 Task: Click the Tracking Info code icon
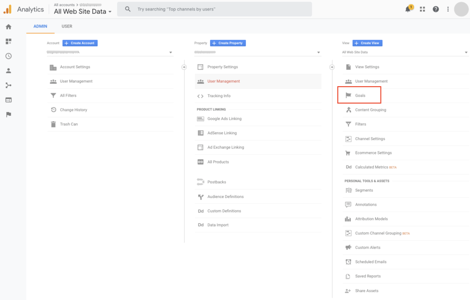pos(200,96)
